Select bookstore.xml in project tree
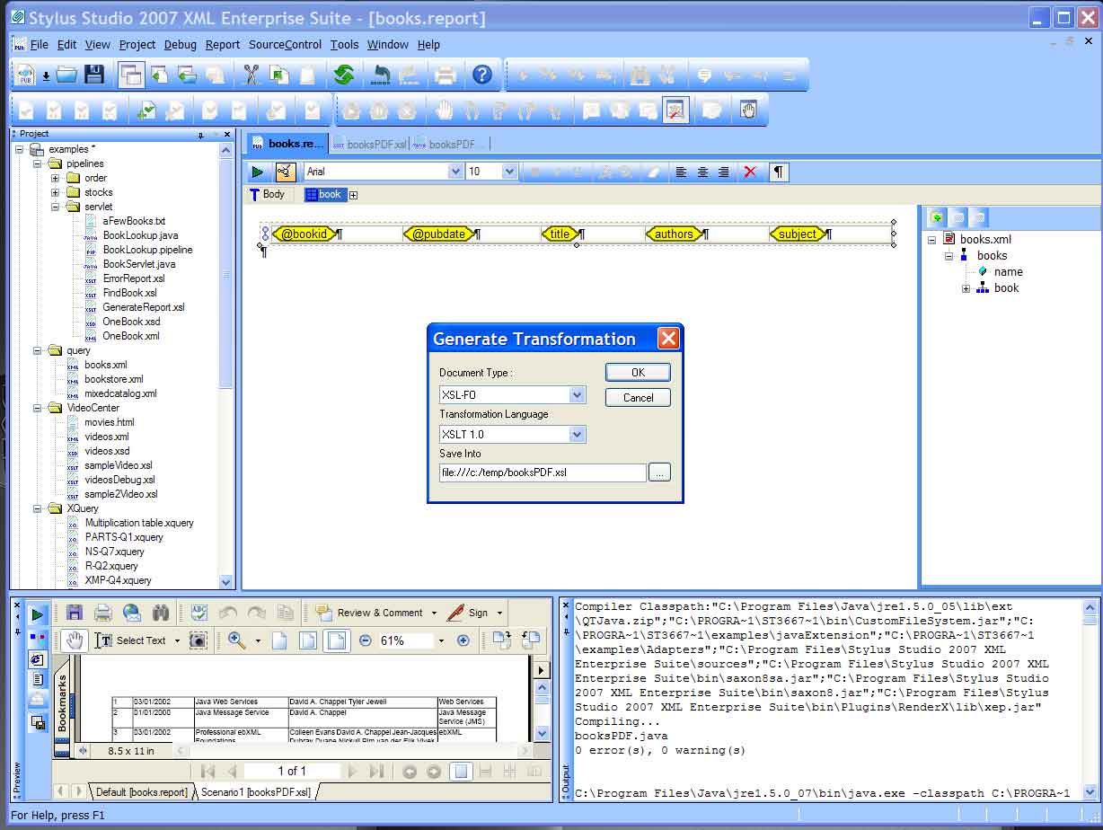The height and width of the screenshot is (830, 1103). click(113, 379)
